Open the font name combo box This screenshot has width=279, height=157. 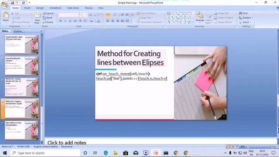pos(69,15)
